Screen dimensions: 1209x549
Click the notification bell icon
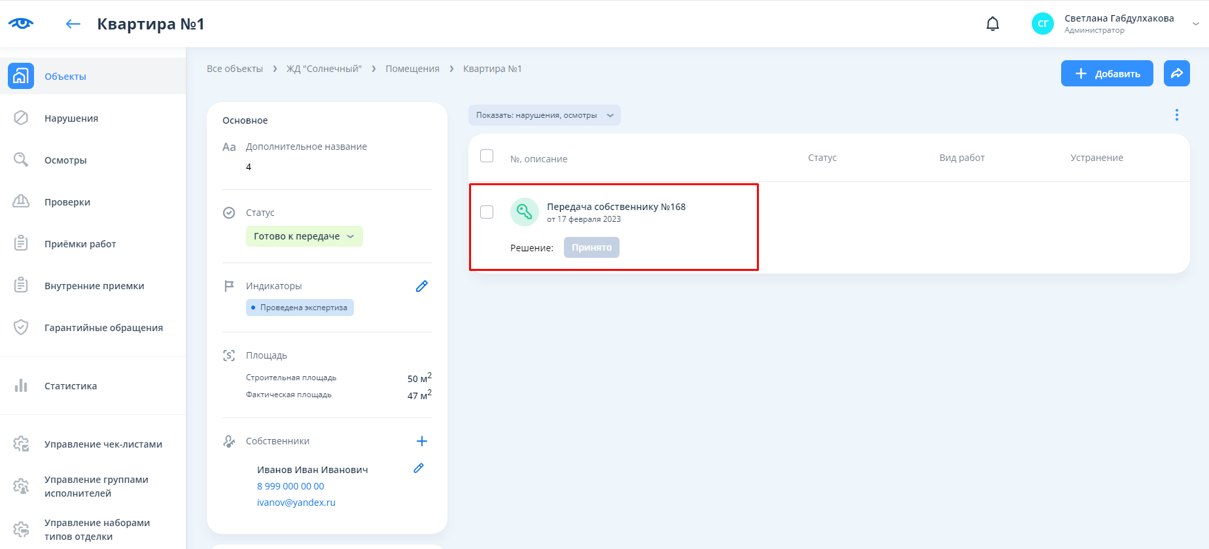pyautogui.click(x=992, y=24)
